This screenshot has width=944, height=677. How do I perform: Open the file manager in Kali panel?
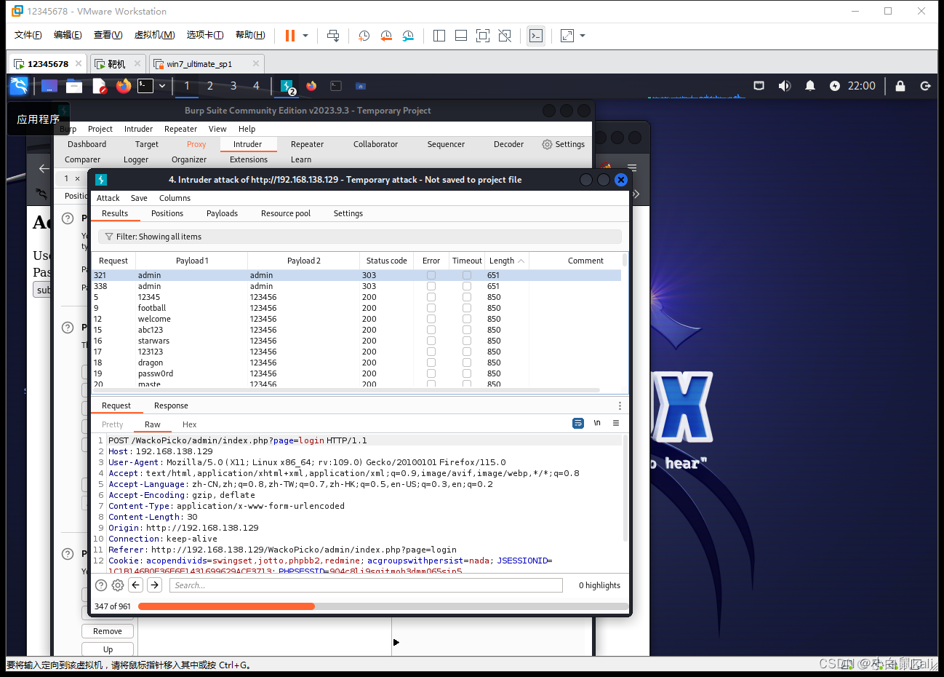[74, 86]
